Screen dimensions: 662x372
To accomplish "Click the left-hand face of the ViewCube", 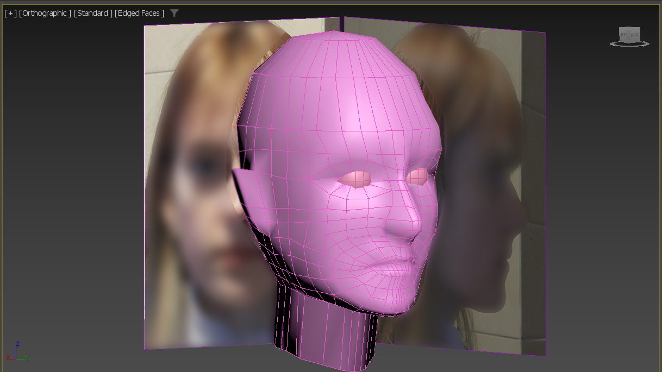I will click(623, 35).
